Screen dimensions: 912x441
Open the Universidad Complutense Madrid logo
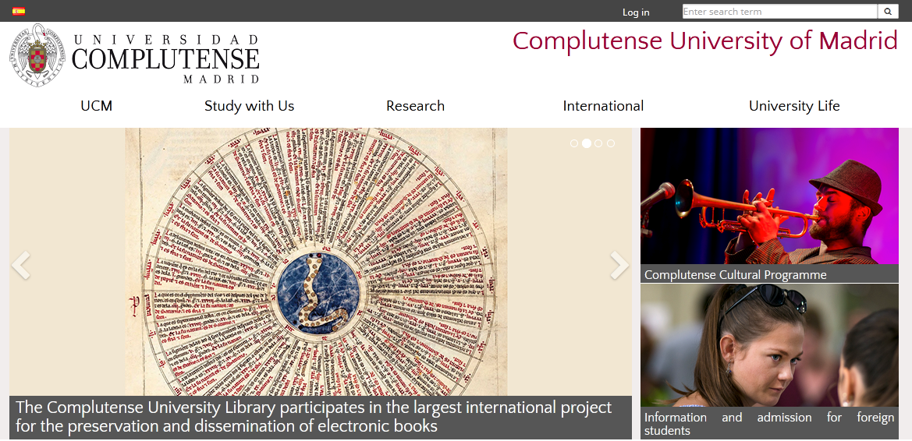[134, 56]
